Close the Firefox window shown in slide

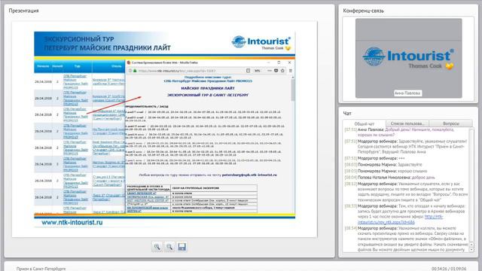point(289,62)
